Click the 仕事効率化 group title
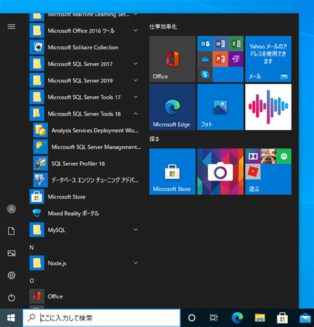The image size is (314, 327). (x=163, y=27)
